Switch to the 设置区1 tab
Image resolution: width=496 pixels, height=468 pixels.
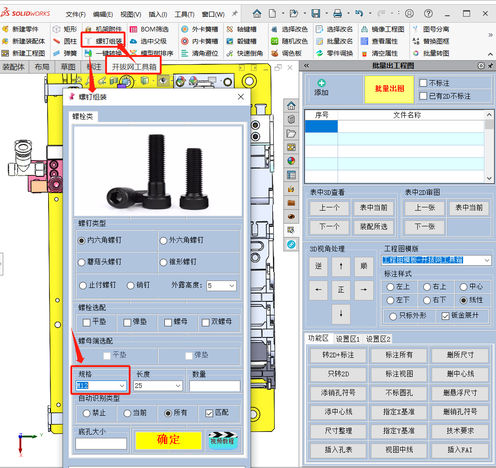348,339
